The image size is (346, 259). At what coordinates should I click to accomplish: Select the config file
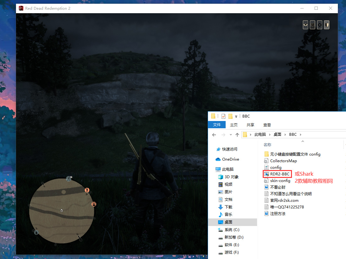coord(273,167)
